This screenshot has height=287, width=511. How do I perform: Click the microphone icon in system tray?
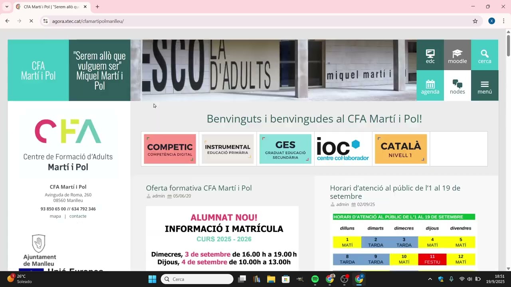[x=451, y=279]
